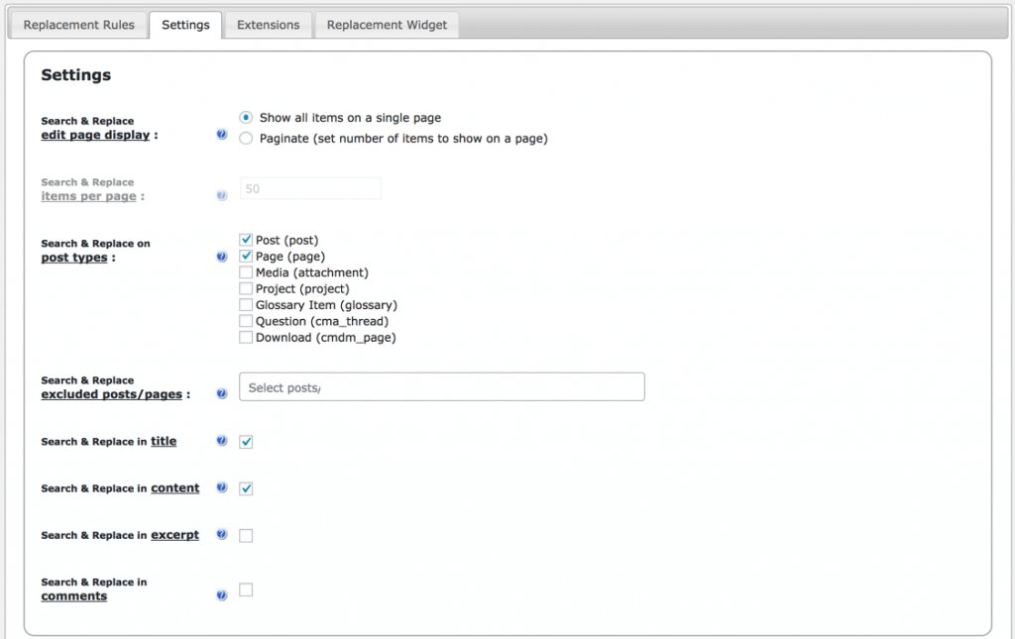The width and height of the screenshot is (1015, 639).
Task: Open the Select posts exclusion field
Action: (x=441, y=387)
